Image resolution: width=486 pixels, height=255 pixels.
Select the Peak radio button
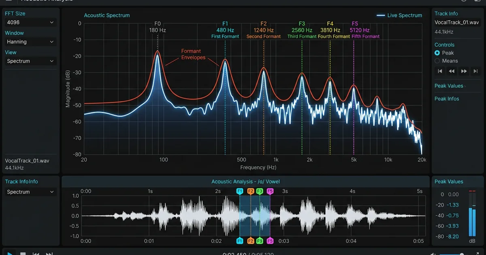(437, 53)
